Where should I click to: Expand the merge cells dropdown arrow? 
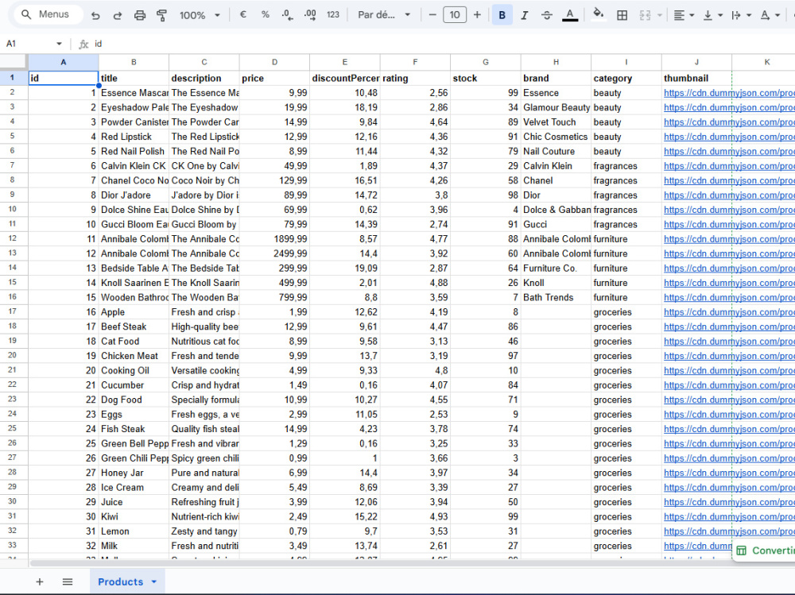[660, 15]
